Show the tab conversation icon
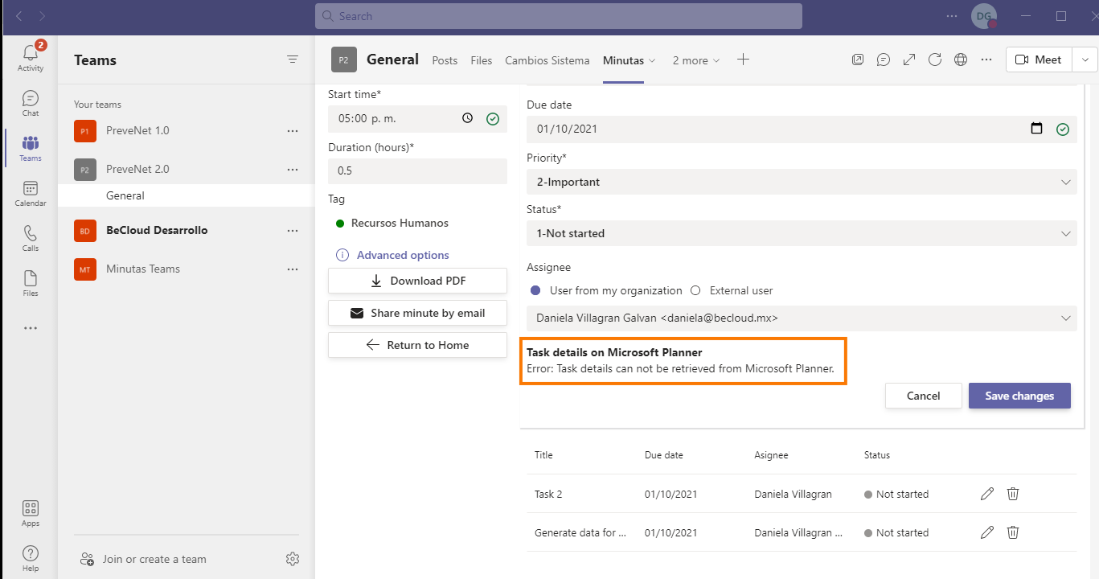The width and height of the screenshot is (1099, 579). pos(884,60)
